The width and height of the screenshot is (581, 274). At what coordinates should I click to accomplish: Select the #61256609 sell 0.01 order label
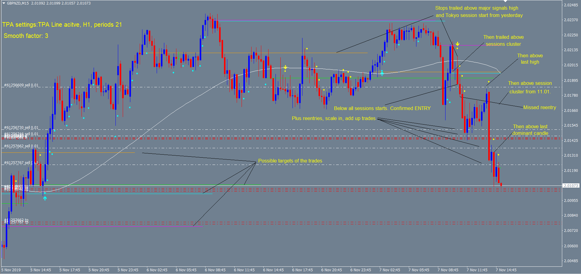point(21,85)
